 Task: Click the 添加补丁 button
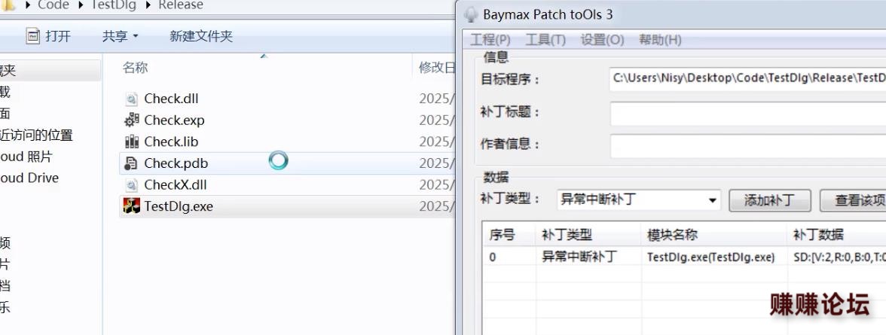click(x=769, y=200)
